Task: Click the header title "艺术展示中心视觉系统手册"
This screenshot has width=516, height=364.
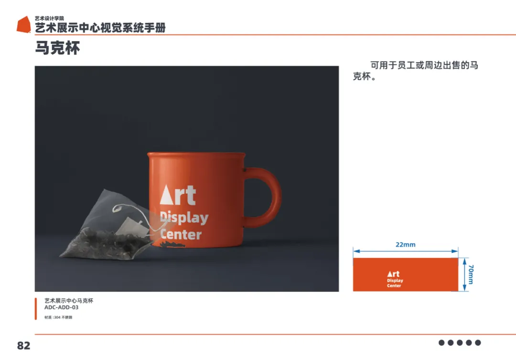Action: point(100,28)
